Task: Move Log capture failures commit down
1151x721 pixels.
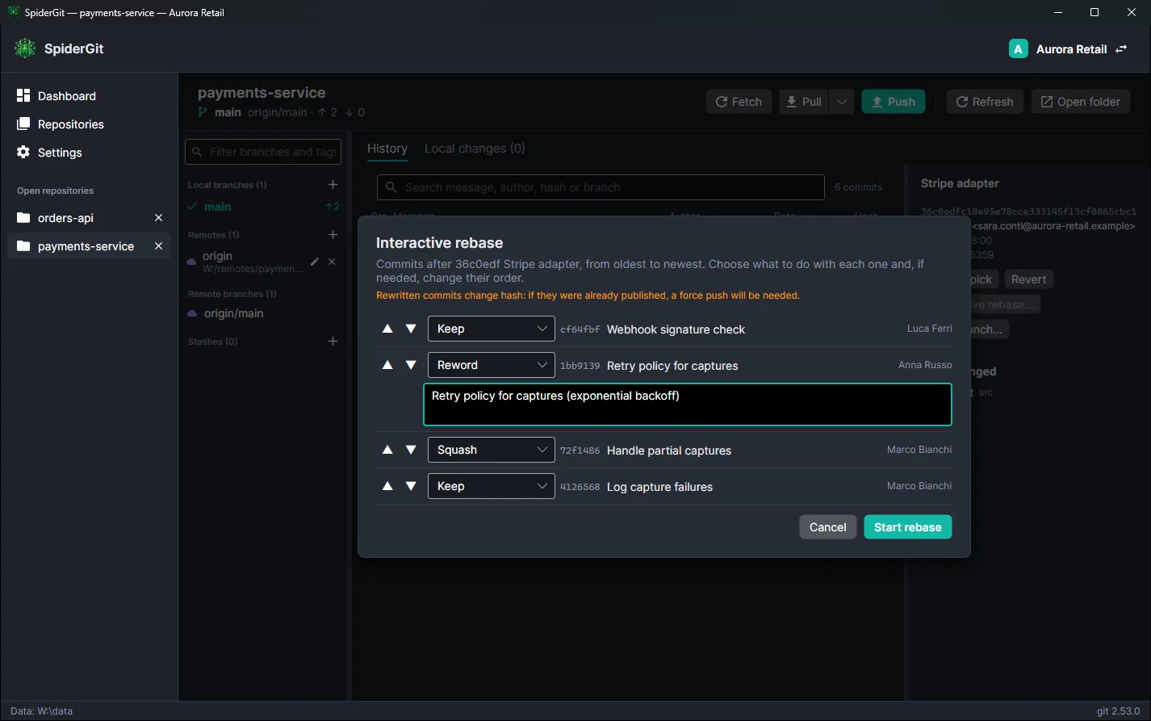Action: pos(411,486)
